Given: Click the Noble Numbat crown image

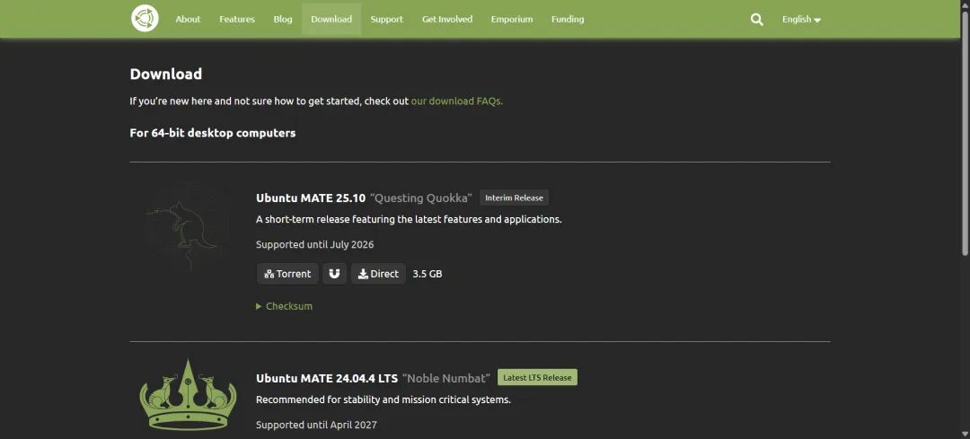Looking at the screenshot, I should click(x=188, y=394).
